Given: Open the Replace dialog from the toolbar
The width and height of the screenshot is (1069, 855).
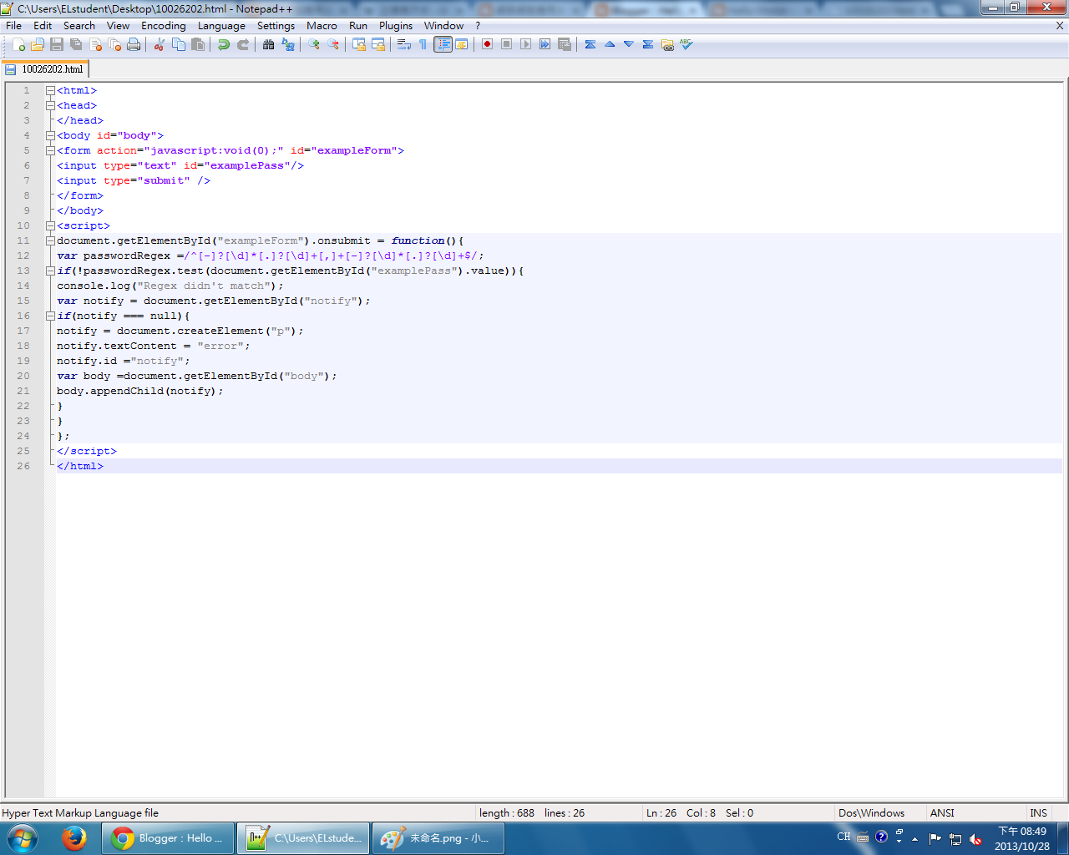Looking at the screenshot, I should [x=287, y=44].
